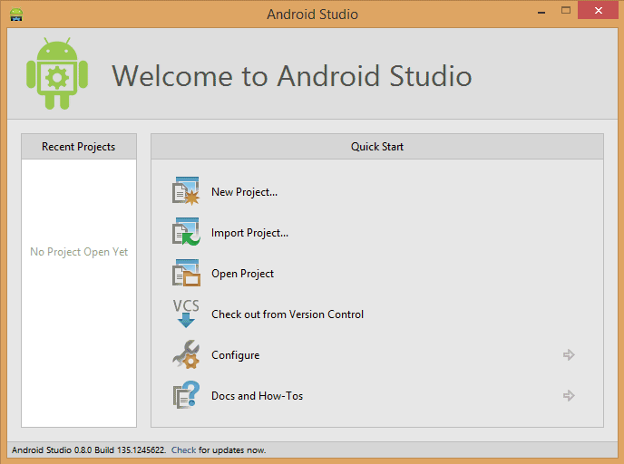624x464 pixels.
Task: Open the Docs and How-Tos label
Action: click(x=257, y=396)
